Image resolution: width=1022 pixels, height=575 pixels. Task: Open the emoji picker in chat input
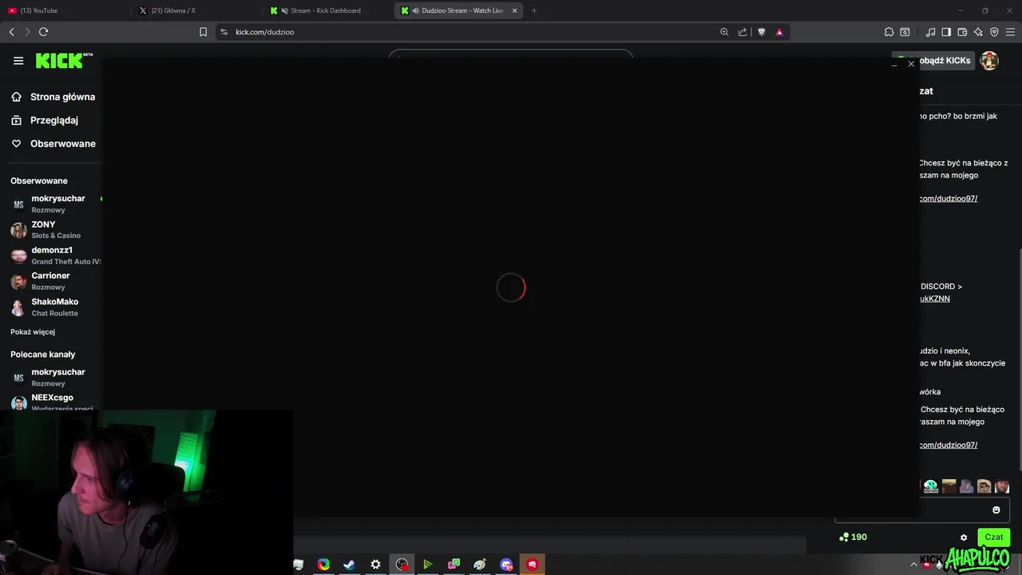pos(996,510)
